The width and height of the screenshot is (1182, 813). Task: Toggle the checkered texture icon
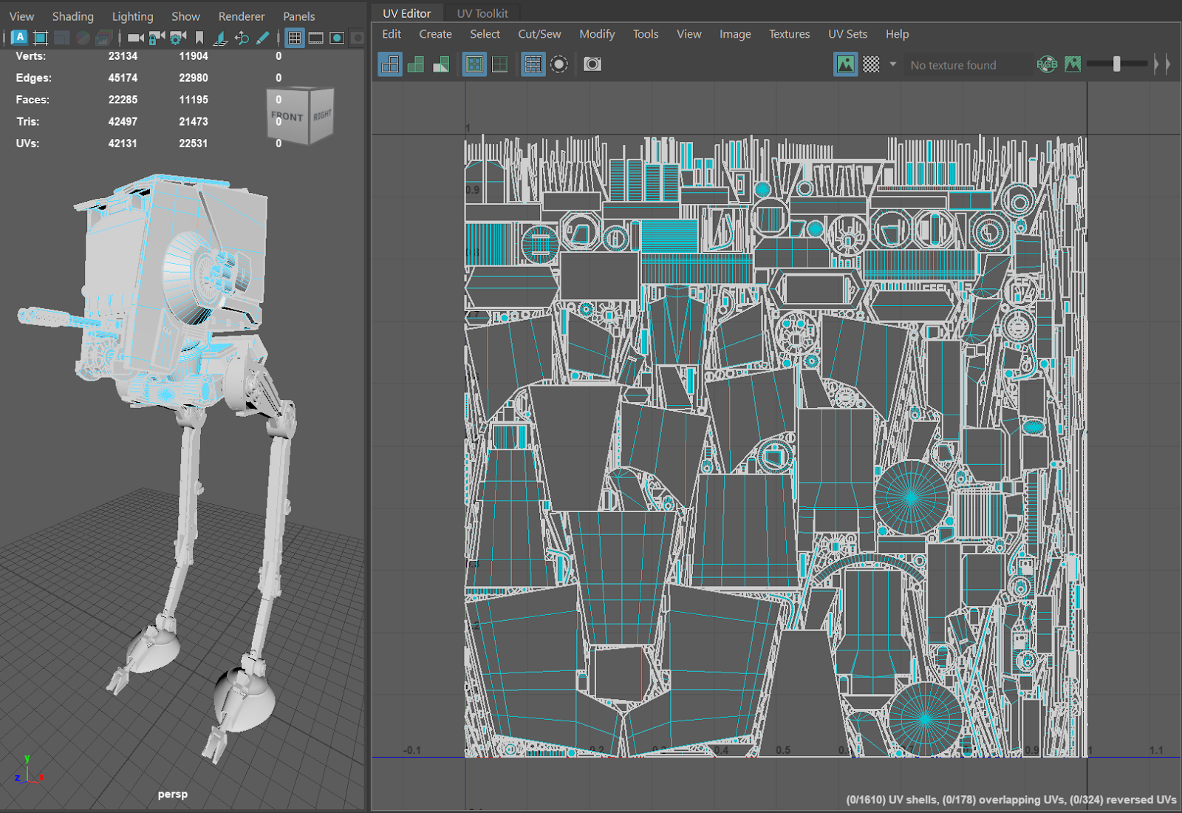(x=872, y=64)
